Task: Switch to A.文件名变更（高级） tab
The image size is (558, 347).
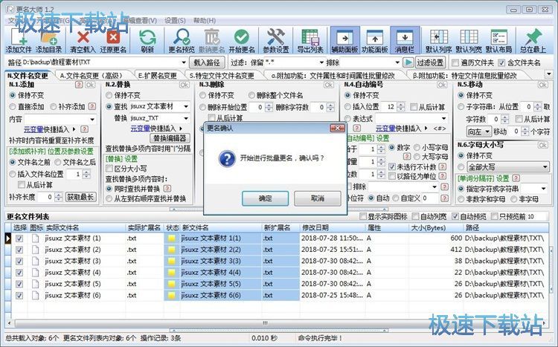Action: pyautogui.click(x=91, y=75)
